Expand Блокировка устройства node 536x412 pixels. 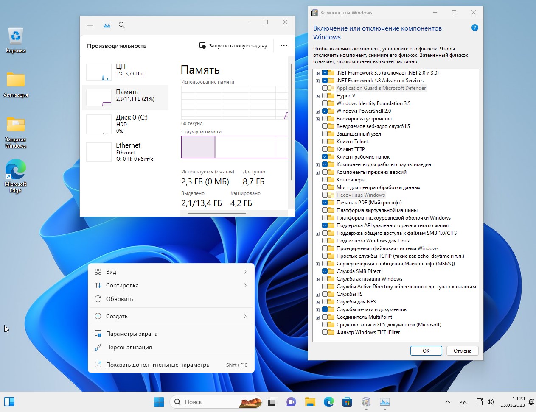pos(317,119)
